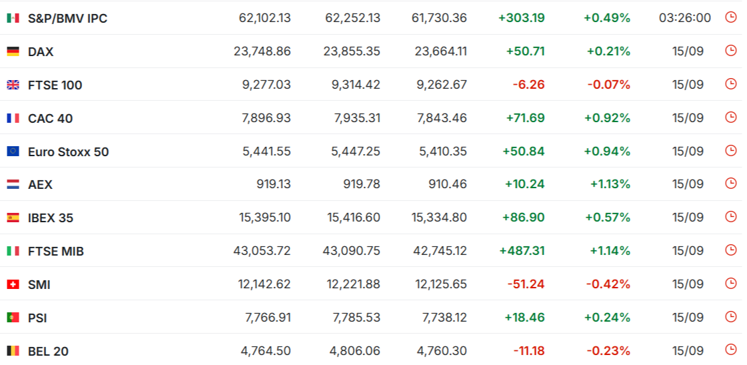Viewport: 747px width, 365px height.
Task: Click the clock icon in Euro Stoxx 50 row
Action: (730, 151)
